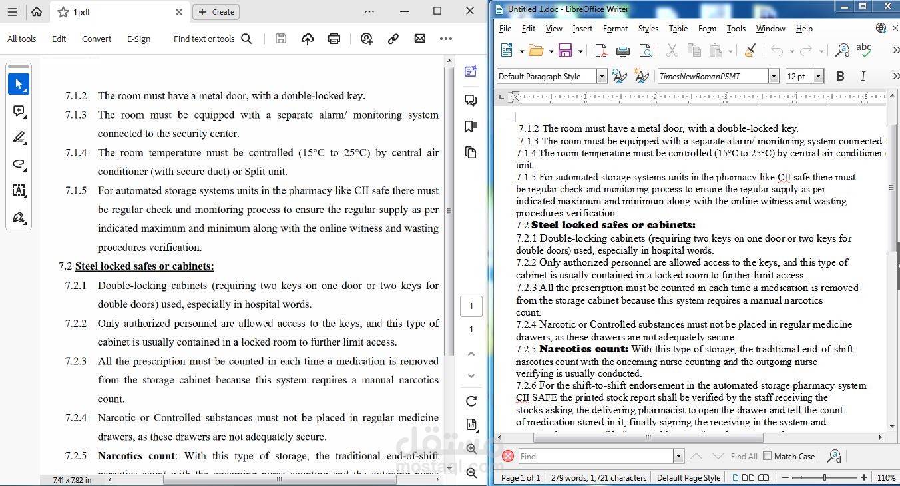Click the zoom in plus in Writer status bar

[x=864, y=477]
